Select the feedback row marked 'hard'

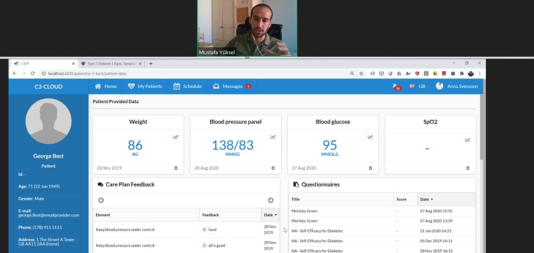pyautogui.click(x=186, y=230)
